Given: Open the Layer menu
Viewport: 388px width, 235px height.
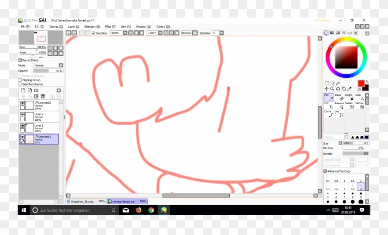Looking at the screenshot, I should click(74, 26).
